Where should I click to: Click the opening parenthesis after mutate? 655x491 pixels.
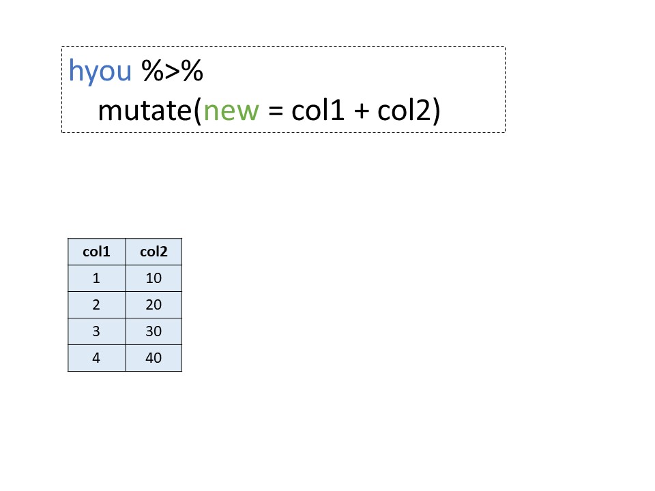tap(197, 110)
